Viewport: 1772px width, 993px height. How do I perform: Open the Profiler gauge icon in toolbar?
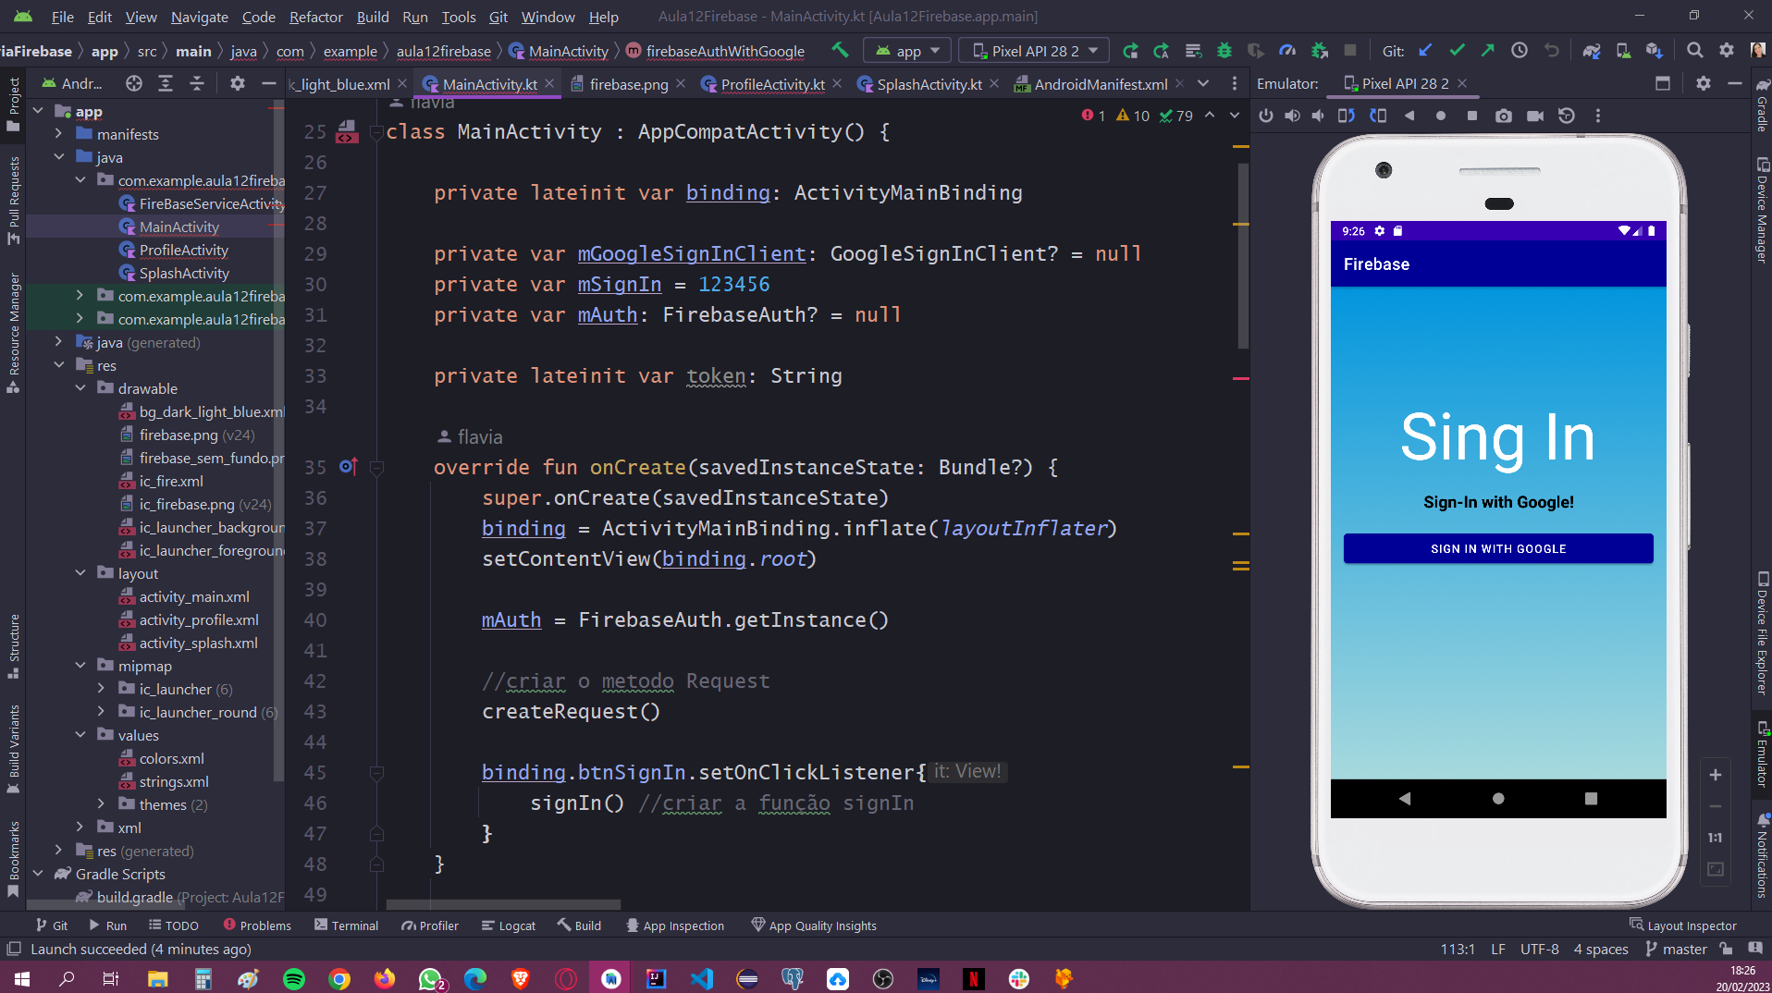[x=1287, y=51]
